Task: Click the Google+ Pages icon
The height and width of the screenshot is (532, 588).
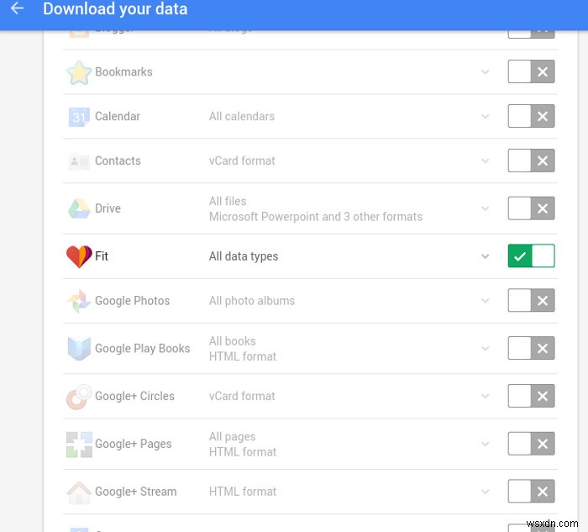Action: (x=79, y=445)
